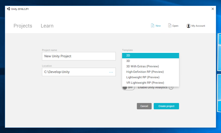The image size is (221, 133).
Task: Click the Open project file icon
Action: (170, 26)
